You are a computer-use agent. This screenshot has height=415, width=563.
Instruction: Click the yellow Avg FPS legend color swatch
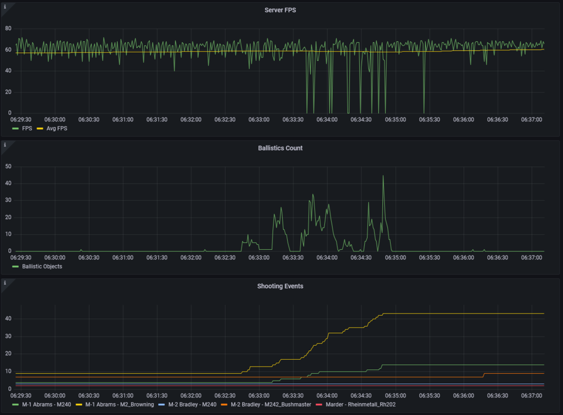[x=40, y=129]
